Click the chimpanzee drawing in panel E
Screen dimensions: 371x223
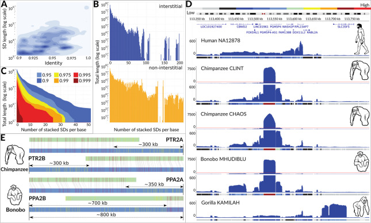pos(15,155)
